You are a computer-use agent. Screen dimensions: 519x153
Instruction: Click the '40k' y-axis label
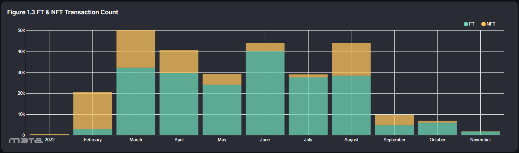(21, 52)
